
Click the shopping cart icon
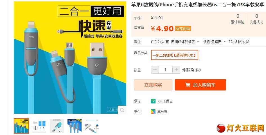188,85
